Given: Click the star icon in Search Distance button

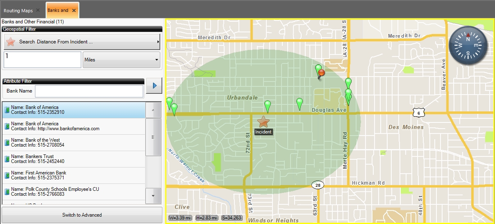Looking at the screenshot, I should pyautogui.click(x=11, y=42).
